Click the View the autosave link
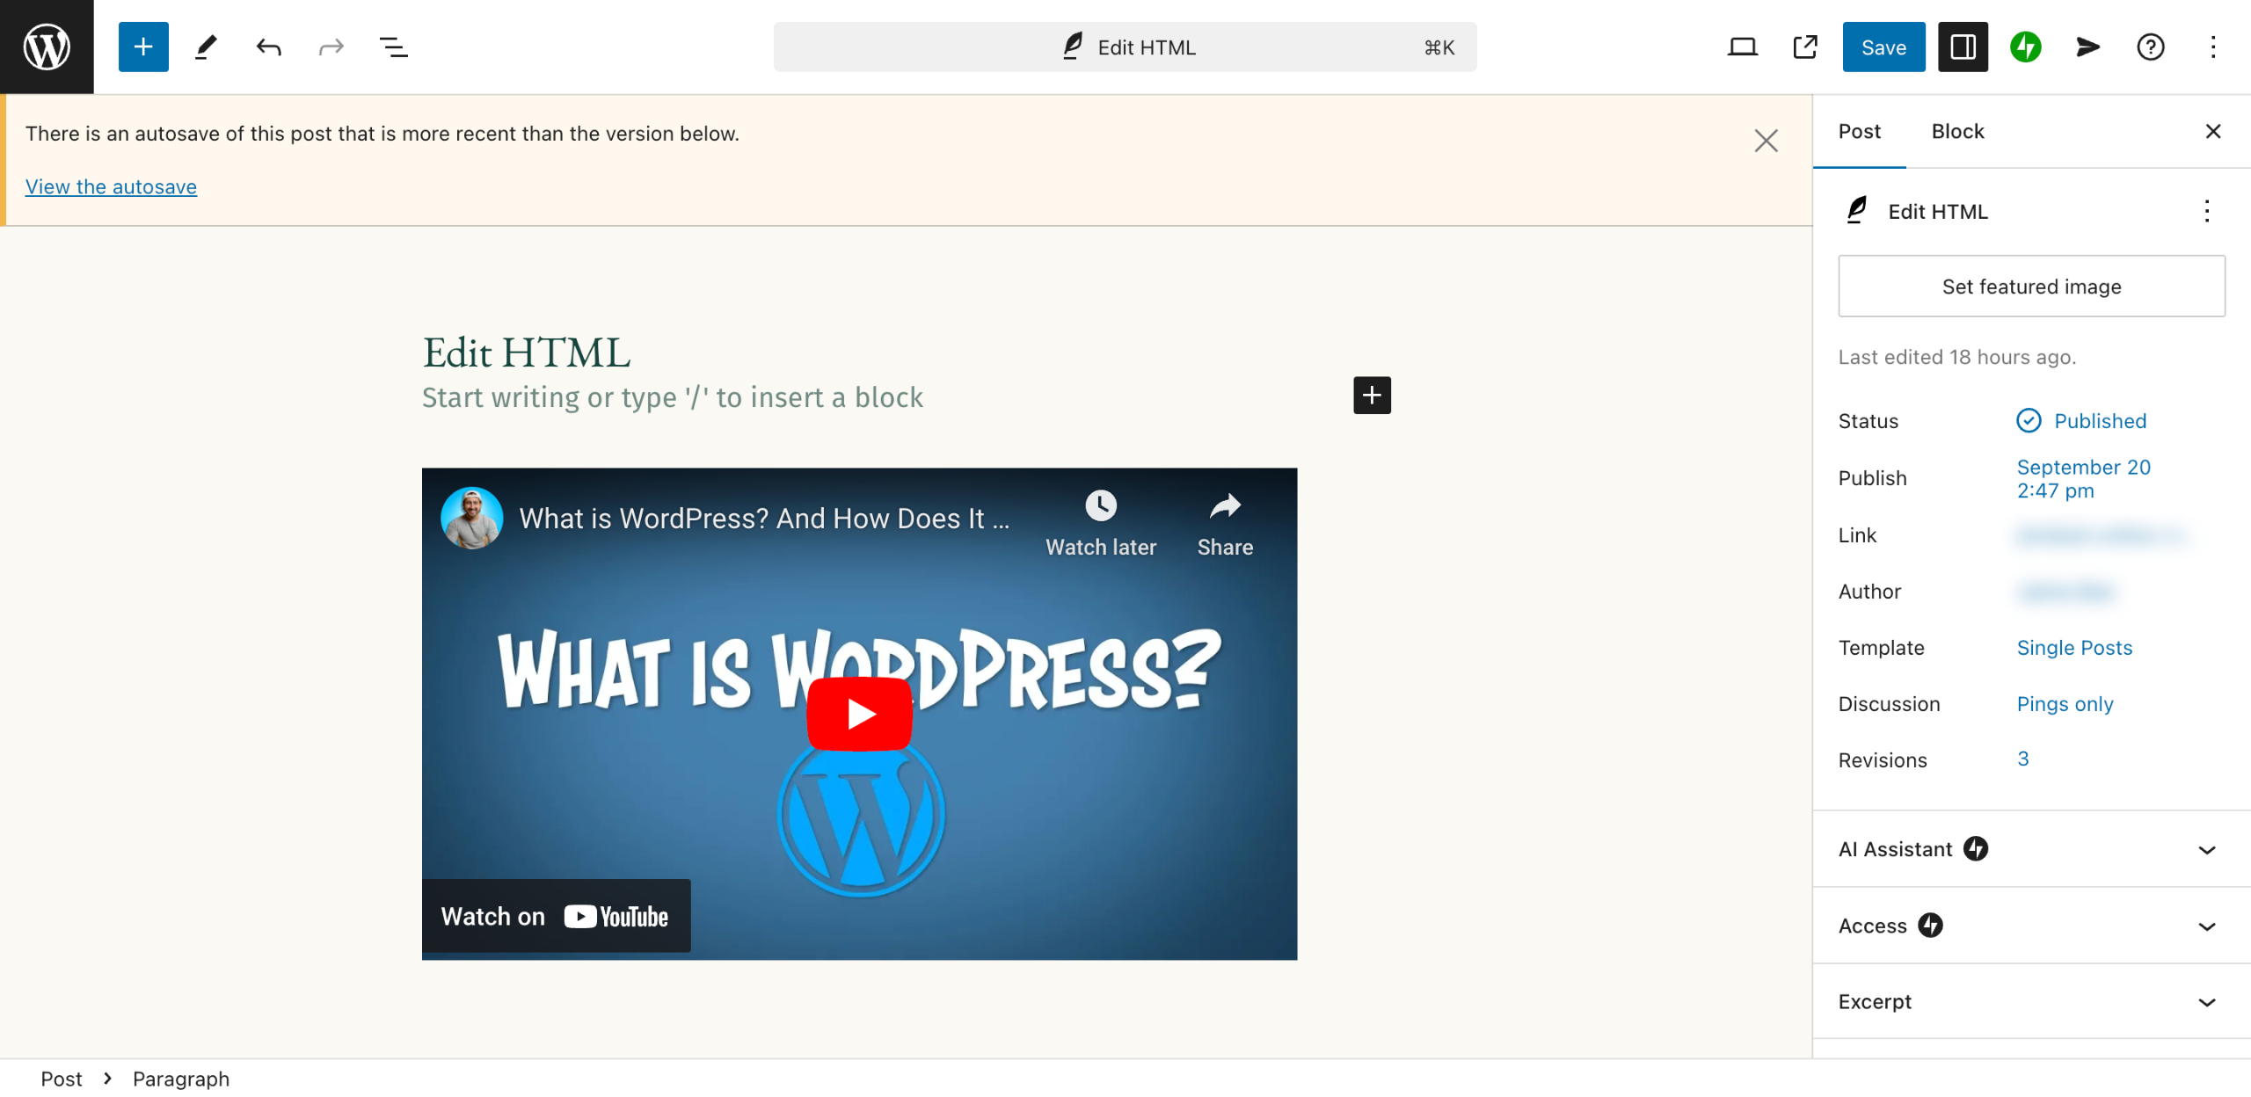The image size is (2251, 1097). [111, 186]
